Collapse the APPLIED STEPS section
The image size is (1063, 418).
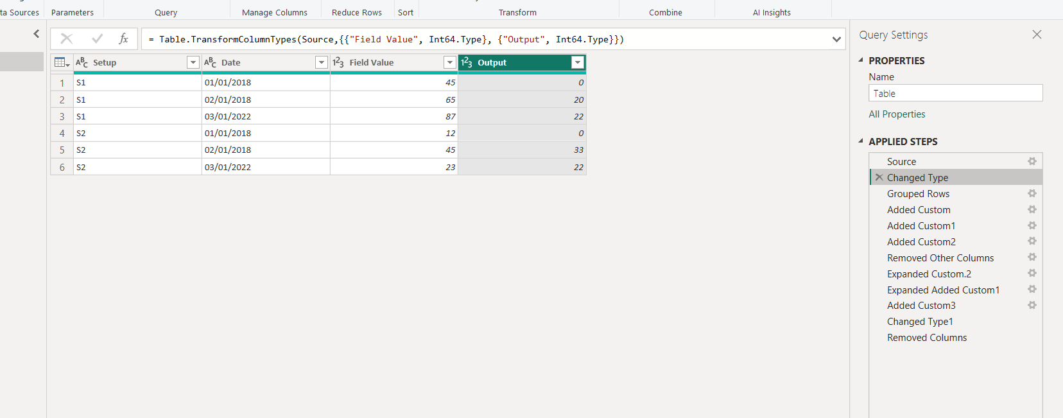point(861,141)
